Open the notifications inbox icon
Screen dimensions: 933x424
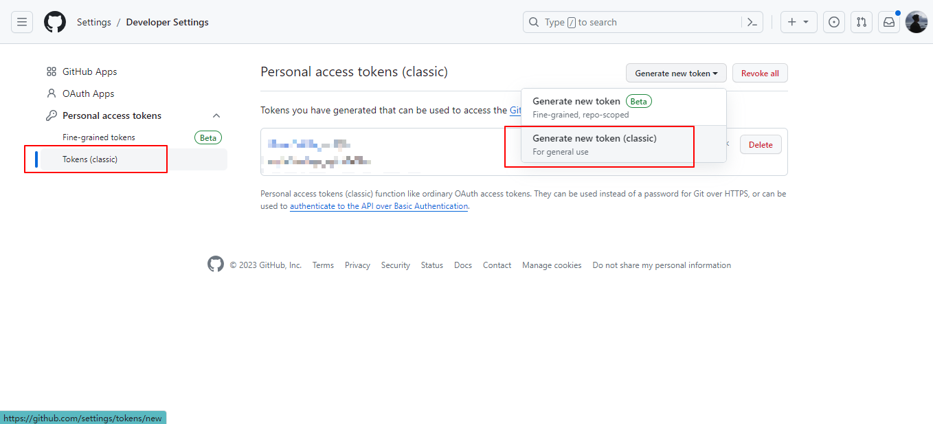pyautogui.click(x=889, y=22)
